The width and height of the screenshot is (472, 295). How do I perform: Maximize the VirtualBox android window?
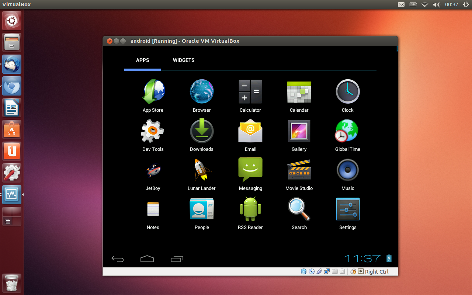tap(123, 41)
